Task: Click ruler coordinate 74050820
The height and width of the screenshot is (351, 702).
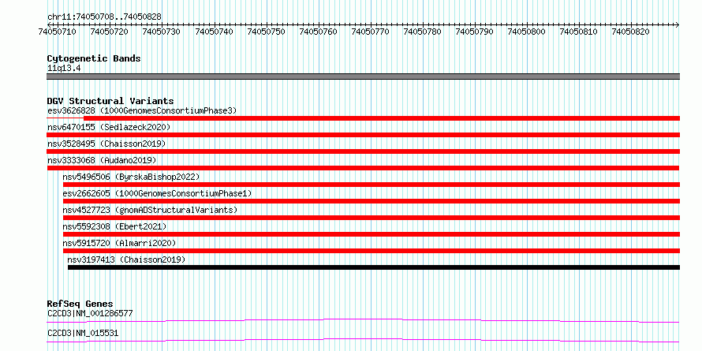Action: click(x=631, y=32)
